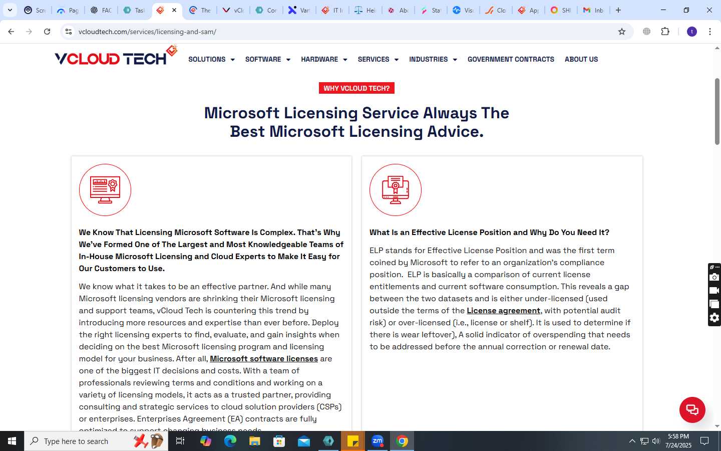Image resolution: width=721 pixels, height=451 pixels.
Task: Click the WHY VCLOUD TECH? badge
Action: (x=356, y=88)
